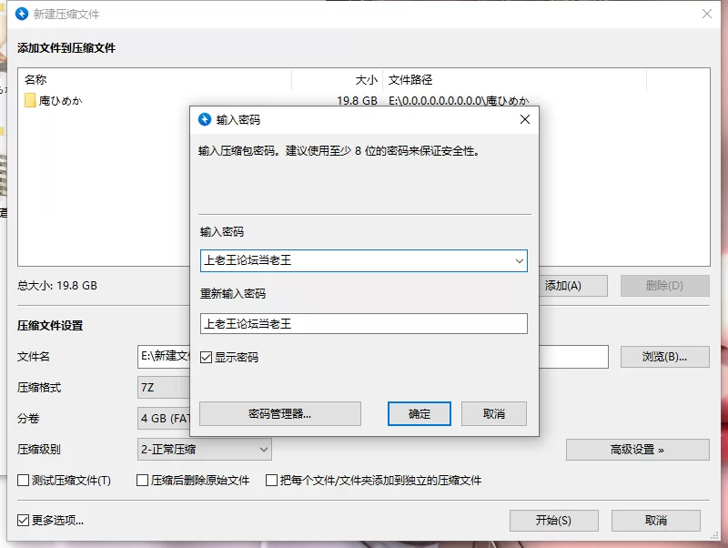Click the 删除(D) button
This screenshot has width=728, height=548.
tap(665, 286)
